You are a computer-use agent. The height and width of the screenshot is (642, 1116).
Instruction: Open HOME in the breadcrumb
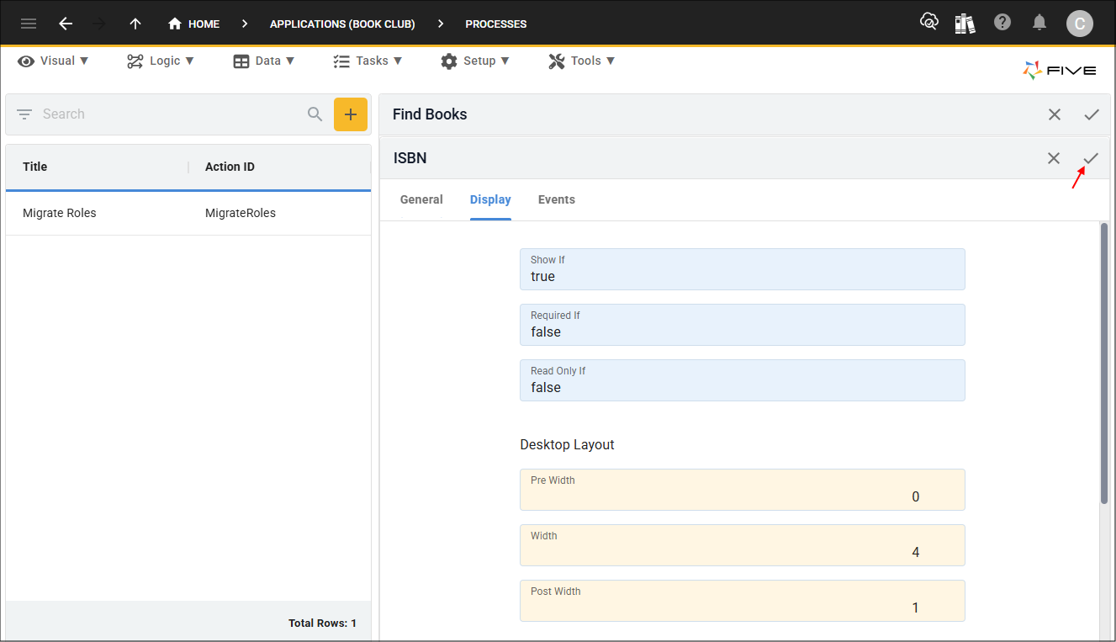(194, 24)
